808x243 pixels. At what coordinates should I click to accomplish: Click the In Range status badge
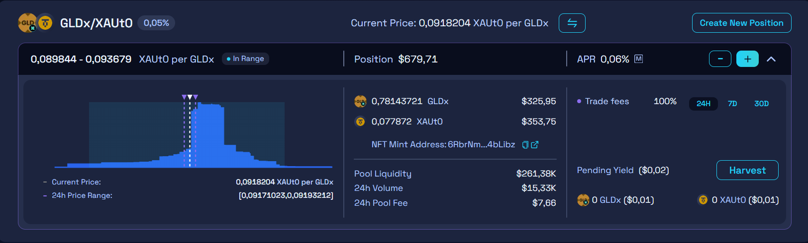click(x=246, y=59)
